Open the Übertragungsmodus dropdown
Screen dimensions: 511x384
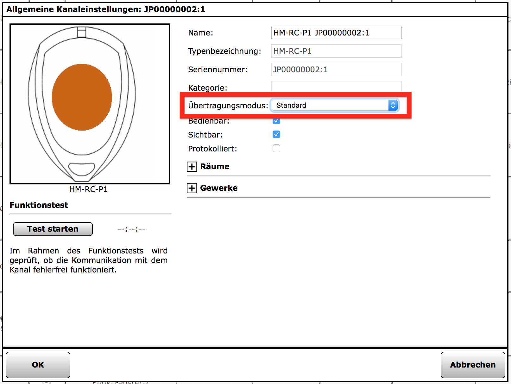(334, 106)
